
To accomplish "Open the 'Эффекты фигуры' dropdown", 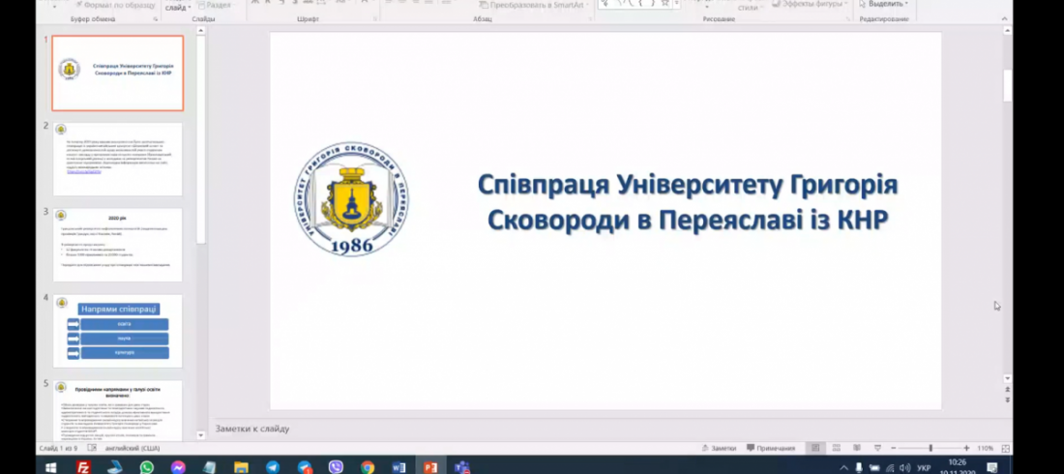I will point(812,4).
